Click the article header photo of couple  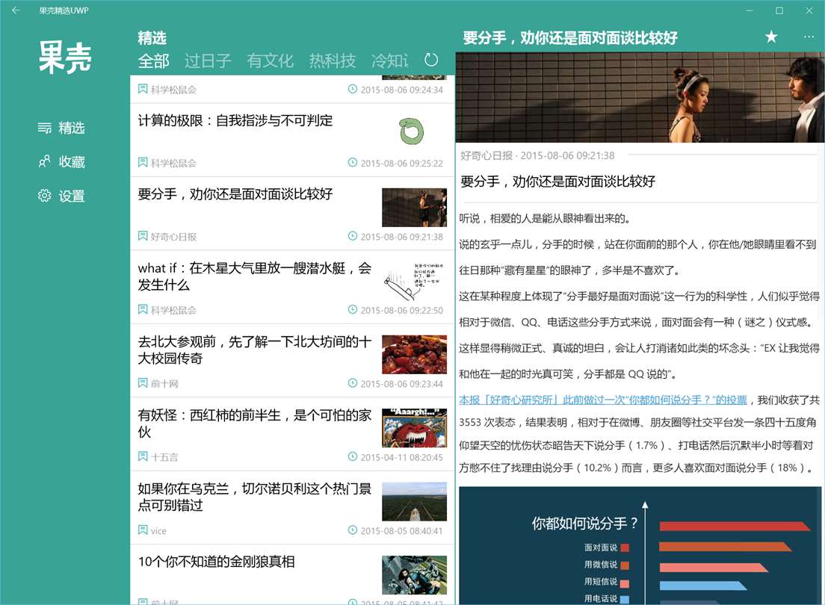point(640,97)
